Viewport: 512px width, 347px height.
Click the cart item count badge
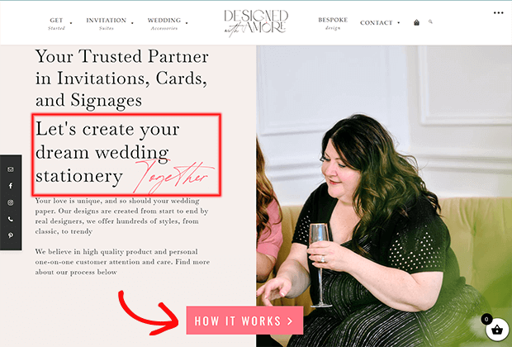point(486,319)
